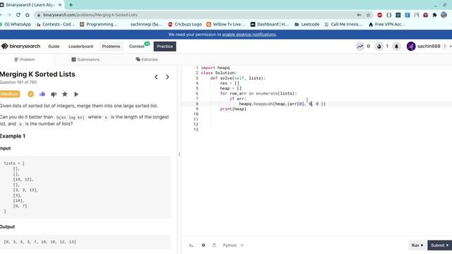Like the problem with thumbs up
The width and height of the screenshot is (452, 254).
[42, 94]
